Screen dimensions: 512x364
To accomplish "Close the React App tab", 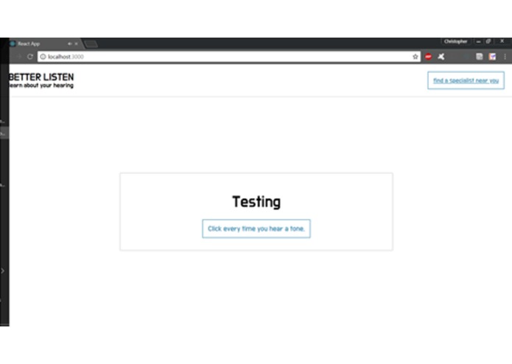I will click(x=77, y=43).
